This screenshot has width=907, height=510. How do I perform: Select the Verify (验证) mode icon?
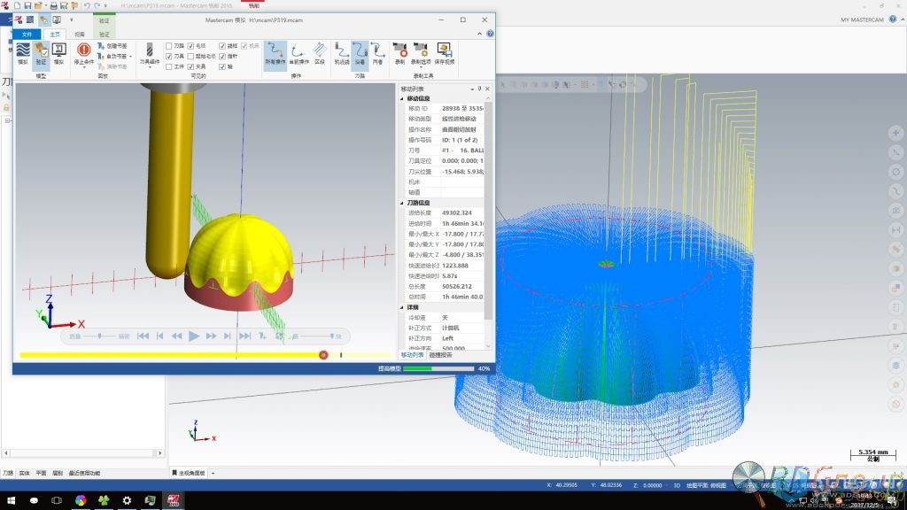click(x=41, y=54)
